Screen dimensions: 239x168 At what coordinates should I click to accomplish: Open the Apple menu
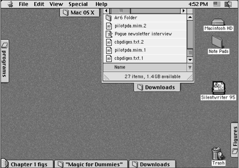tap(11, 4)
